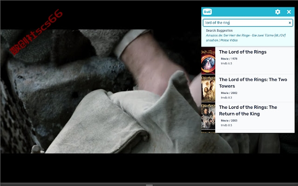Screen dimensions: 298x186
Task: Click the 'Movie / 1978' detail text
Action: pyautogui.click(x=229, y=59)
